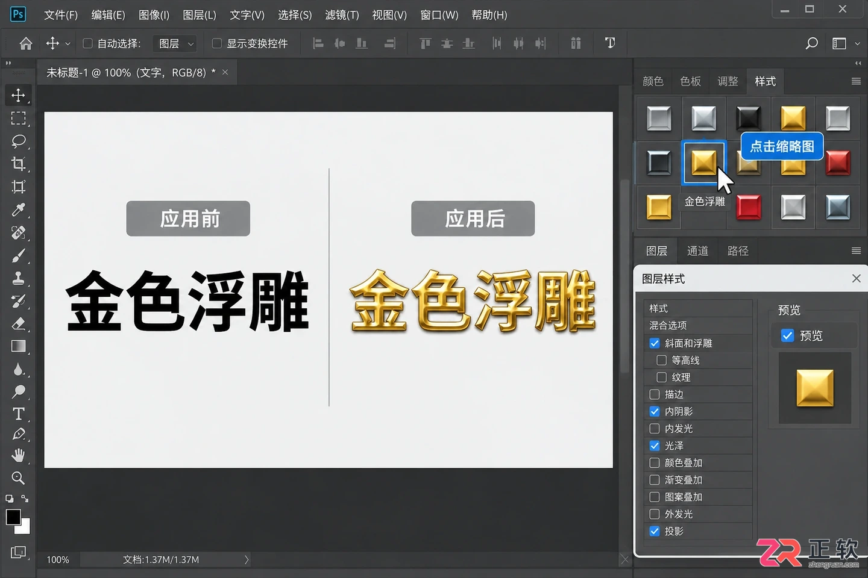Enable the 显示变换控件 checkbox

tap(217, 43)
